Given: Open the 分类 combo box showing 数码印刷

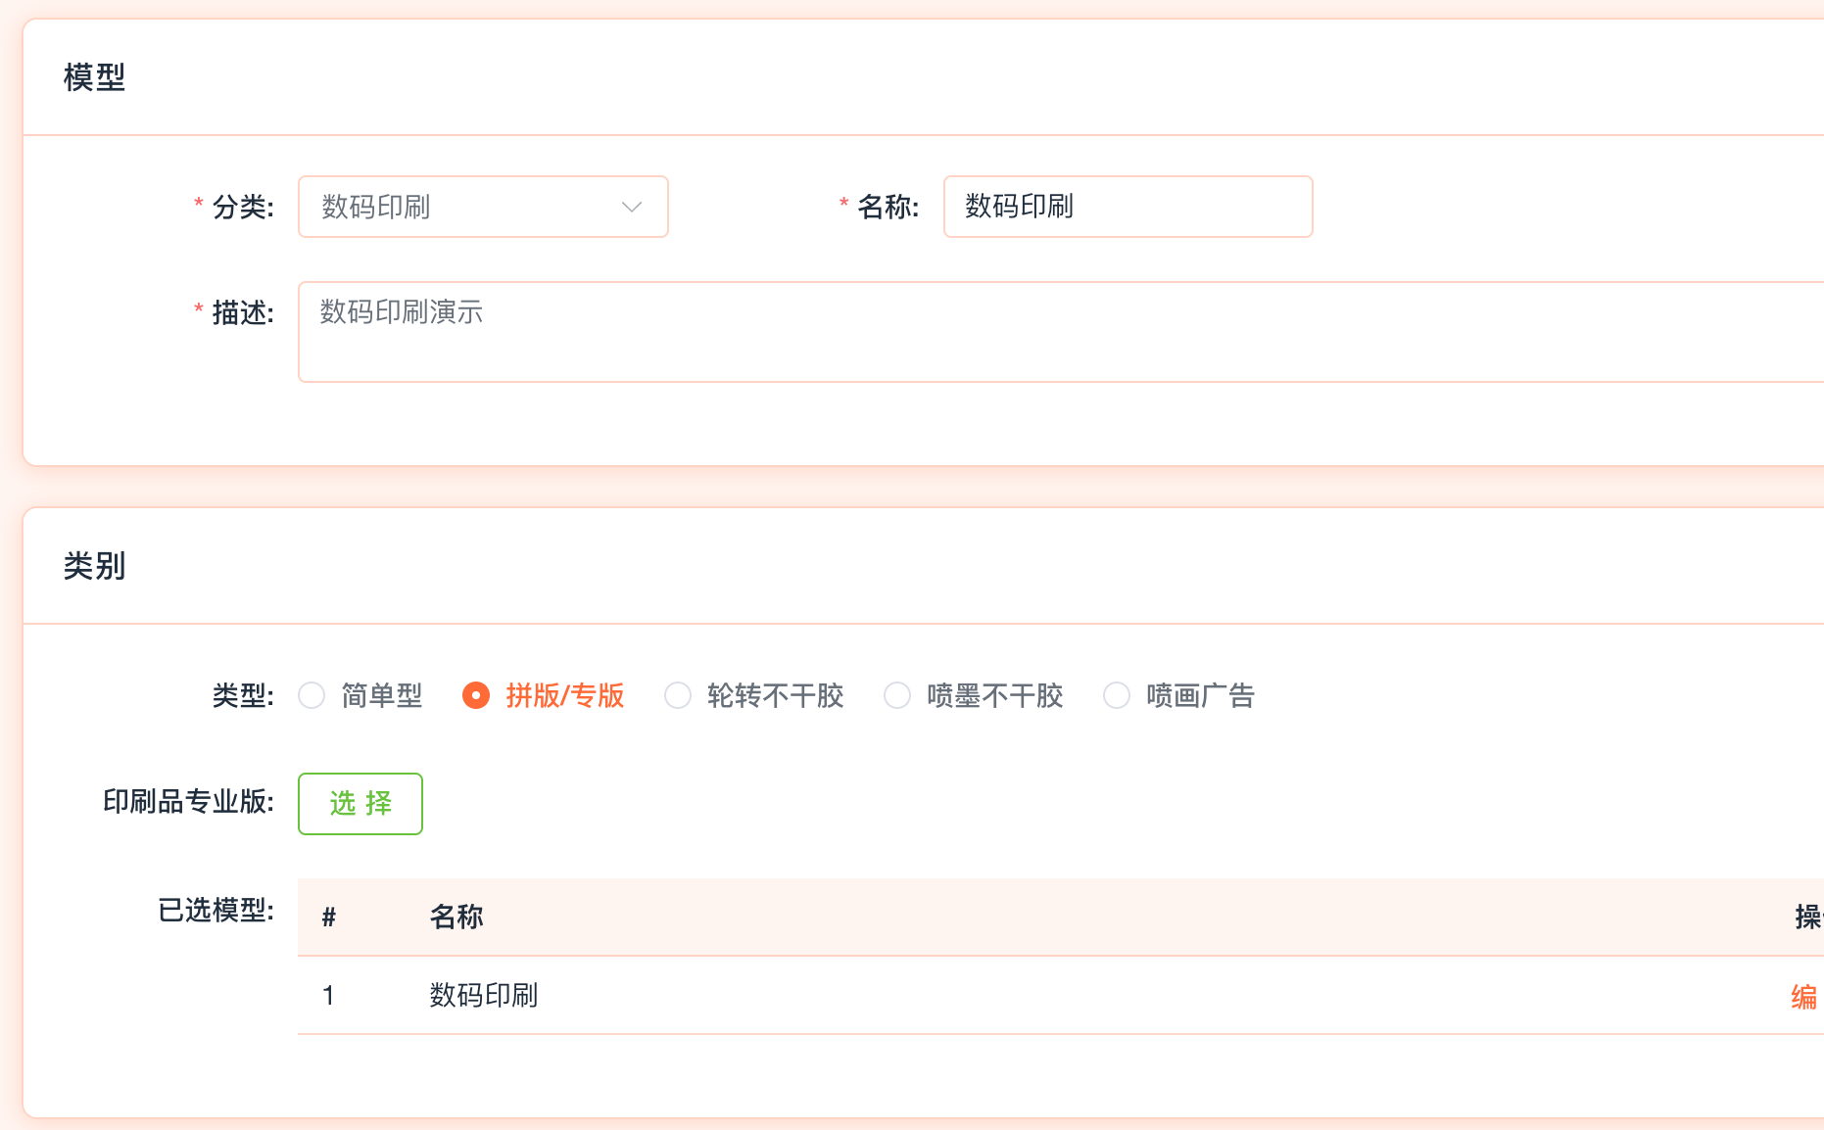Looking at the screenshot, I should (x=470, y=207).
